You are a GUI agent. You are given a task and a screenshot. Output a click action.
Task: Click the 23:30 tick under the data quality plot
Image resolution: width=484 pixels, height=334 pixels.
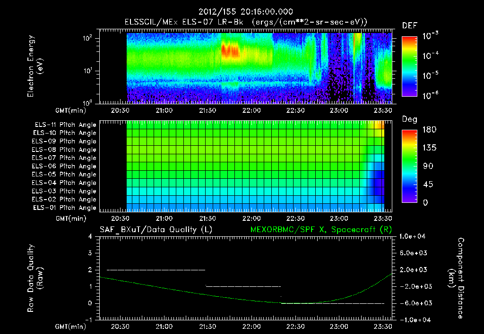(383, 326)
